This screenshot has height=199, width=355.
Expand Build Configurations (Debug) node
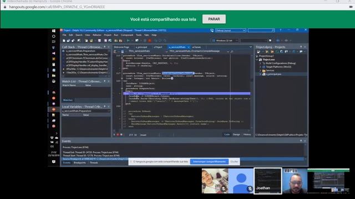[x=260, y=64]
